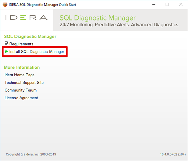188x161 pixels.
Task: Open the Requirements link
Action: click(x=21, y=44)
